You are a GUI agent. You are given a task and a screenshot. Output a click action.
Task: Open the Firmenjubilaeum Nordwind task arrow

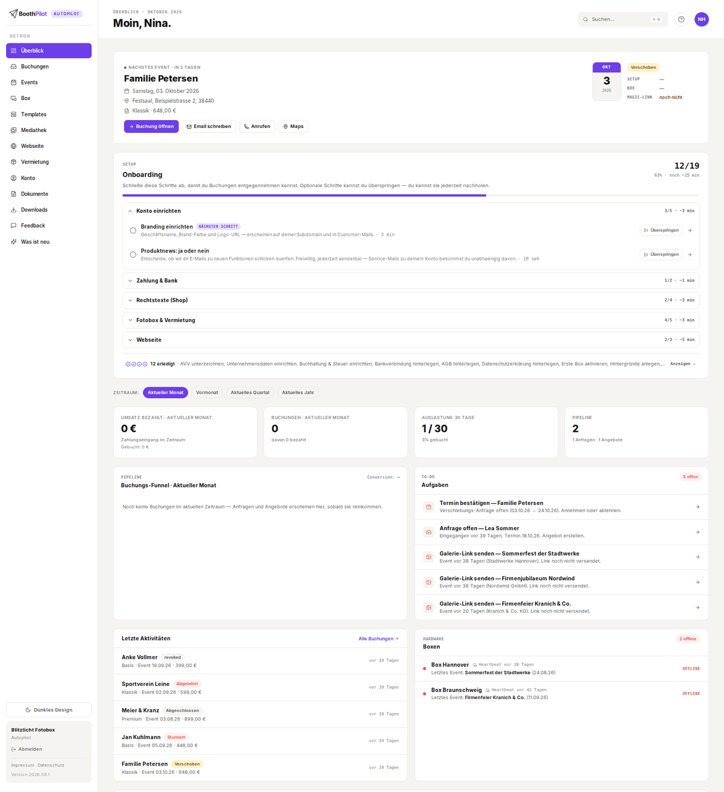coord(697,582)
